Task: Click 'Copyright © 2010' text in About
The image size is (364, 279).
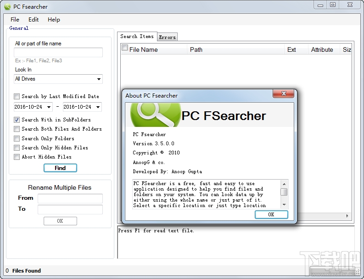Action: pos(156,153)
